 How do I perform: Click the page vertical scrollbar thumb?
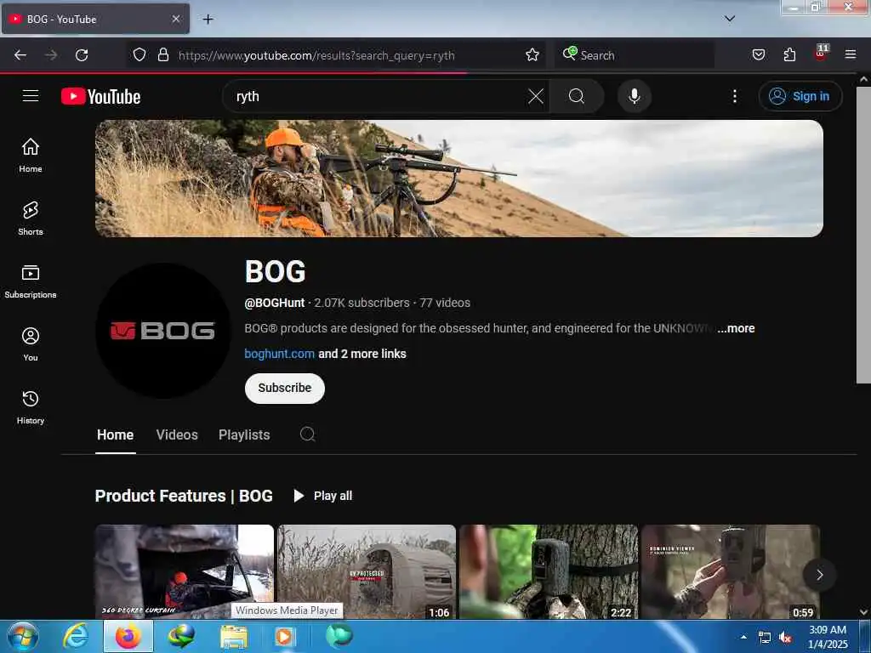863,235
